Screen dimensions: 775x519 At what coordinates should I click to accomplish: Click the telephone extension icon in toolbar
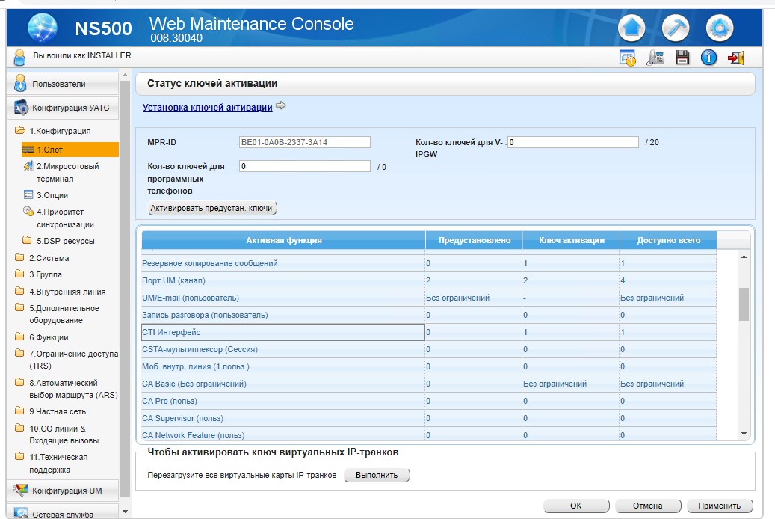(655, 58)
